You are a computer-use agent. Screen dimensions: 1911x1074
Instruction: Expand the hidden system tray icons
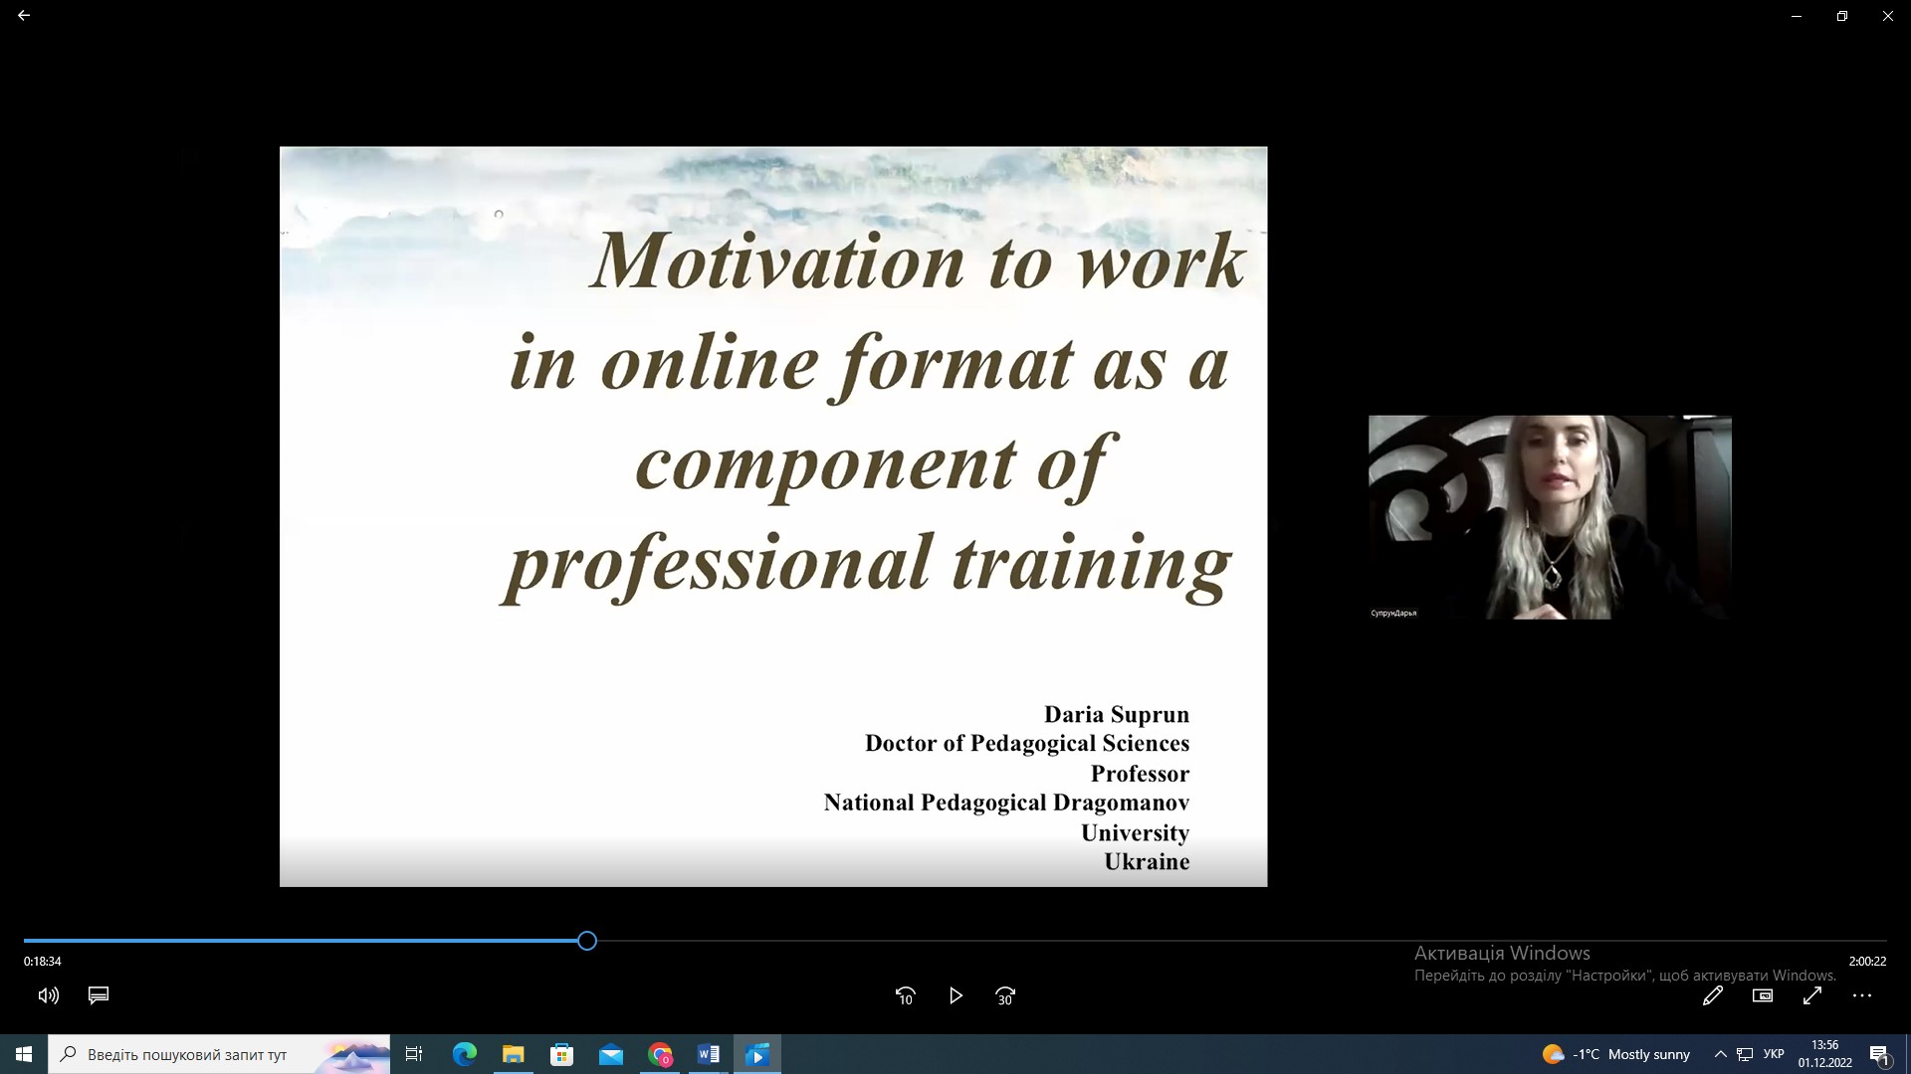coord(1720,1054)
